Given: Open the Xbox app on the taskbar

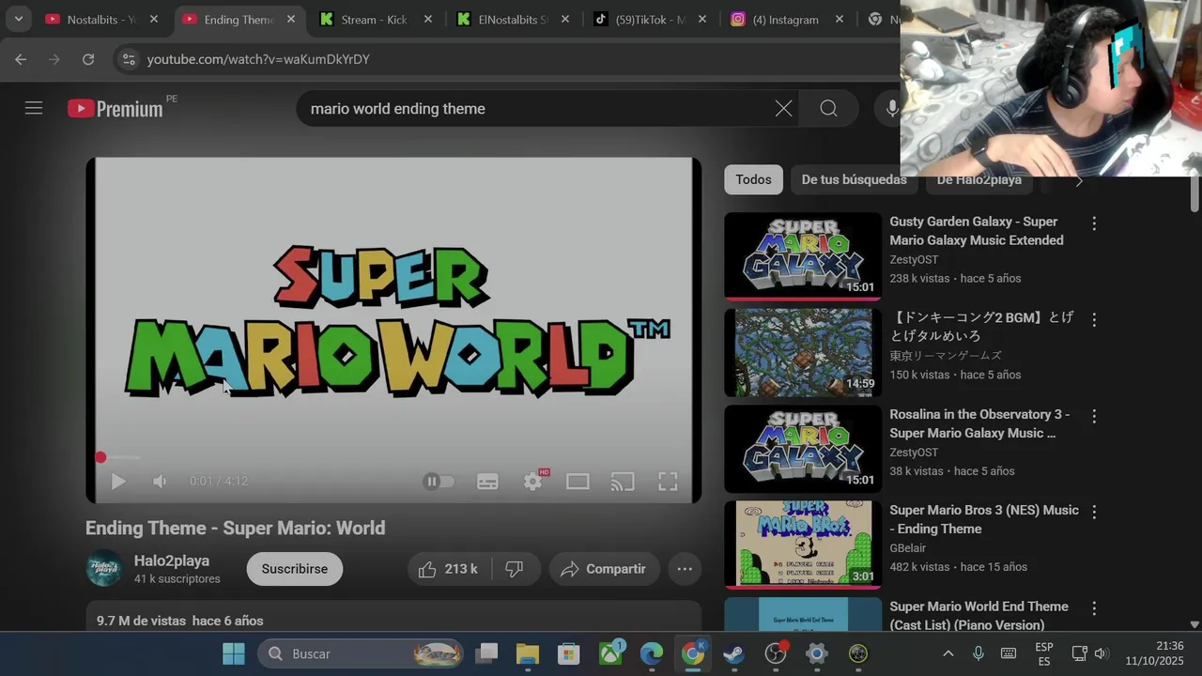Looking at the screenshot, I should coord(610,653).
